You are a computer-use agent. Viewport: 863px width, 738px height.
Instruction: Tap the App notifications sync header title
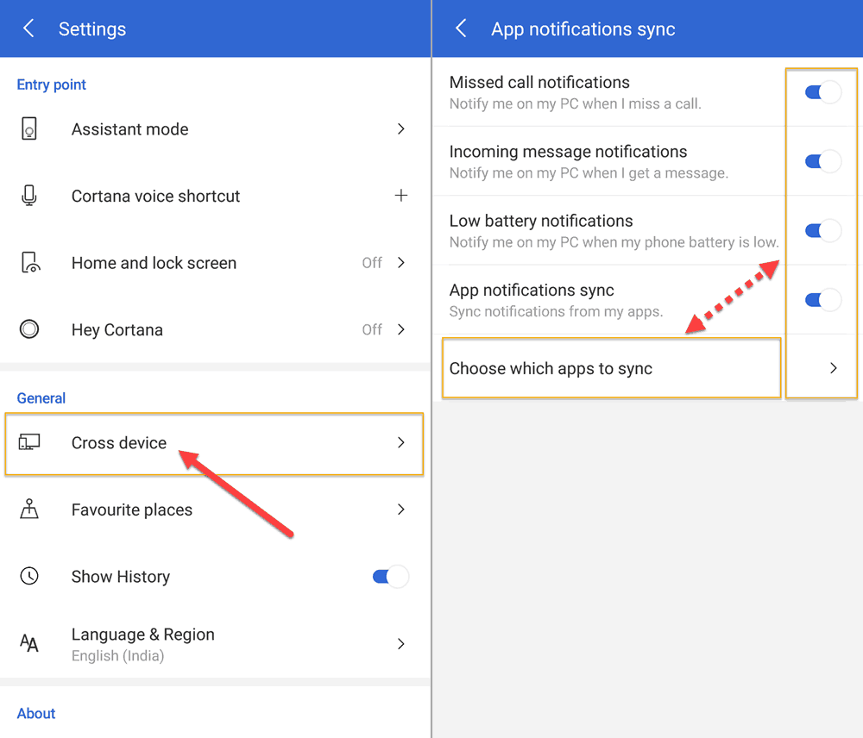[583, 28]
